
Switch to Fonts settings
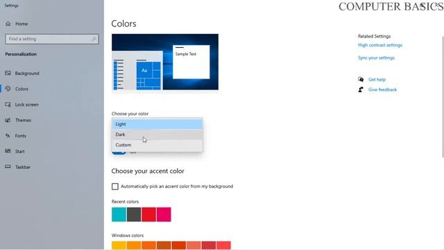20,136
